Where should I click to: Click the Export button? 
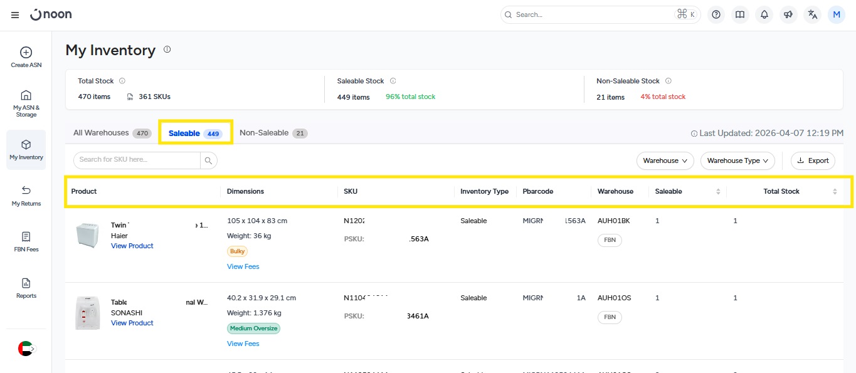pos(813,160)
